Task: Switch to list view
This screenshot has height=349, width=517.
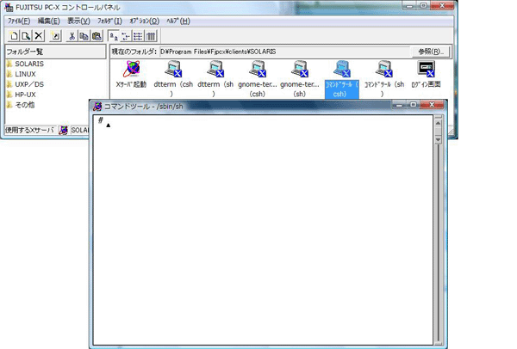Action: (x=138, y=35)
